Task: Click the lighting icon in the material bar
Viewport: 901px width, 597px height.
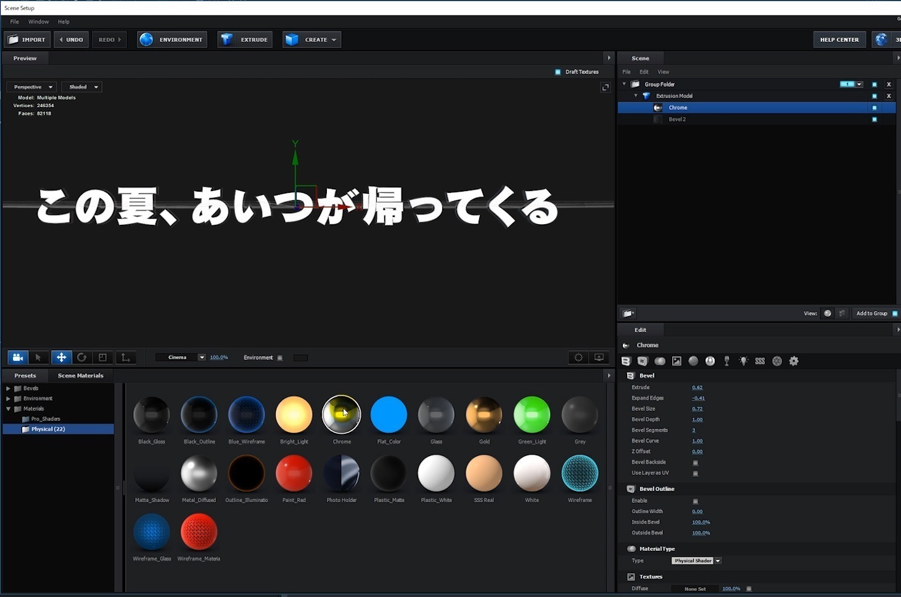Action: (743, 361)
